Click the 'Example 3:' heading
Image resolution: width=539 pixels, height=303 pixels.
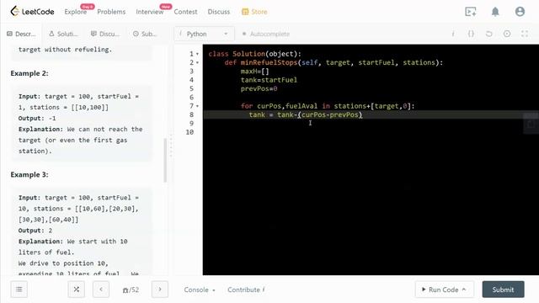click(29, 174)
